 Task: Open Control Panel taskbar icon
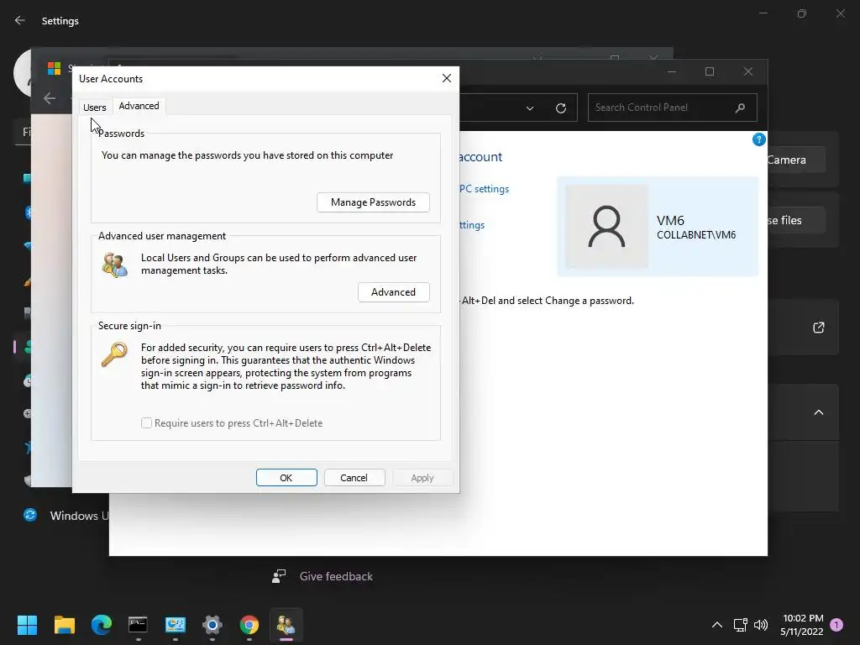pos(175,625)
